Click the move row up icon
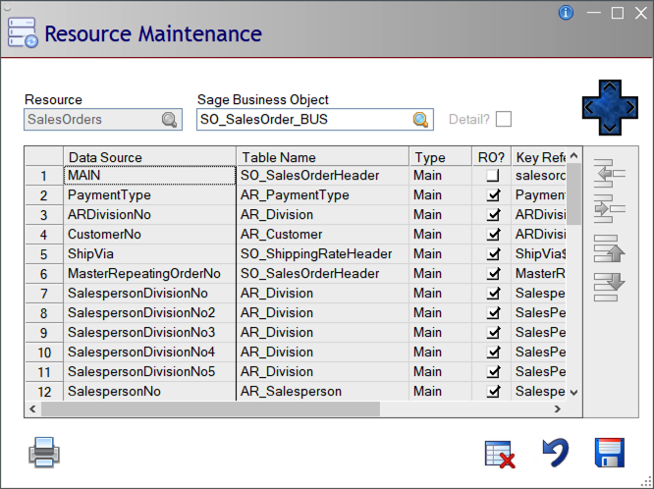 click(611, 249)
